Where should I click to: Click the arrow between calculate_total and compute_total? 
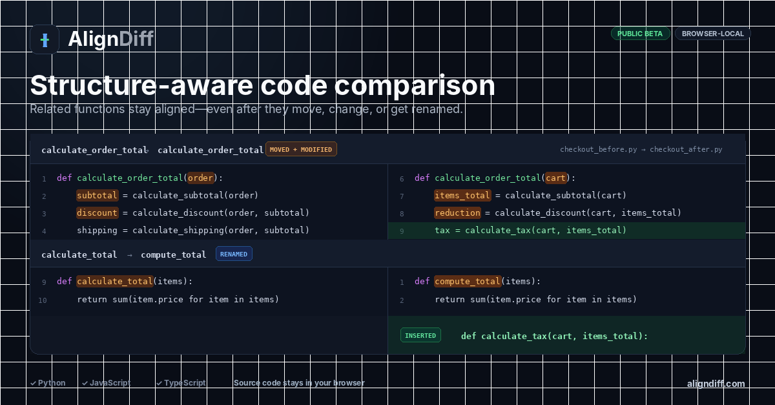(x=129, y=254)
